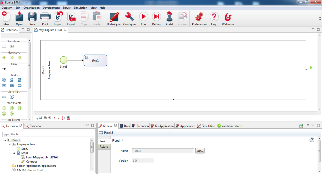The height and width of the screenshot is (174, 322).
Task: Open the View menu
Action: 93,8
